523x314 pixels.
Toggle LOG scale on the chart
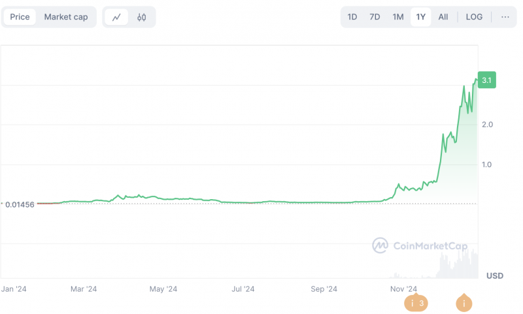[x=474, y=17]
